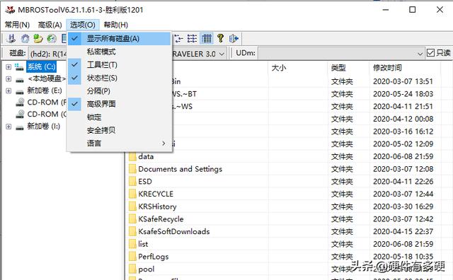The height and width of the screenshot is (280, 453).
Task: Enable 安全拷贝 option in menu
Action: [x=120, y=130]
